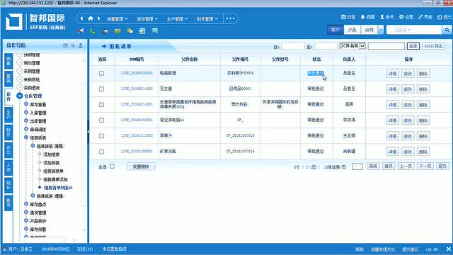Tick the checkbox for the 矿泉水瓶 row
453x255 pixels.
[x=101, y=152]
